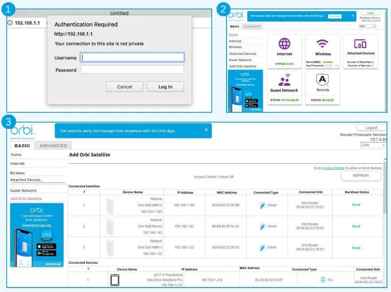Click Add Orbi Satellite in panel 3 sidebar
This screenshot has width=391, height=292.
(x=26, y=199)
